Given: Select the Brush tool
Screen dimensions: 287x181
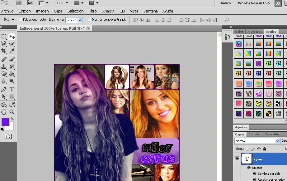Looking at the screenshot, I should tap(12, 59).
